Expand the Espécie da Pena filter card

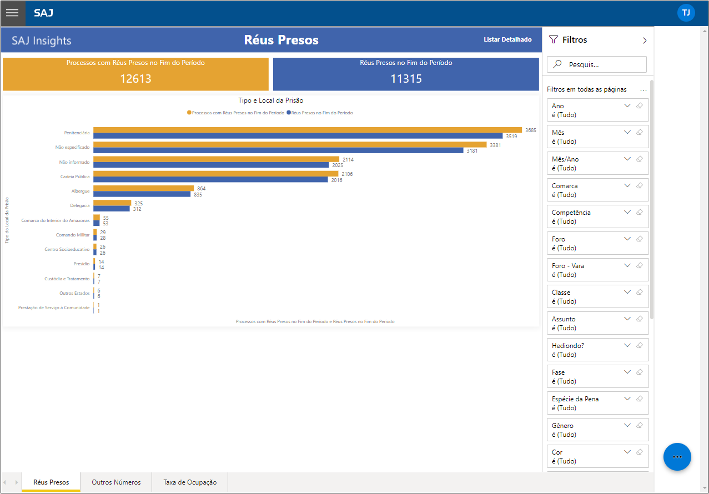[627, 399]
